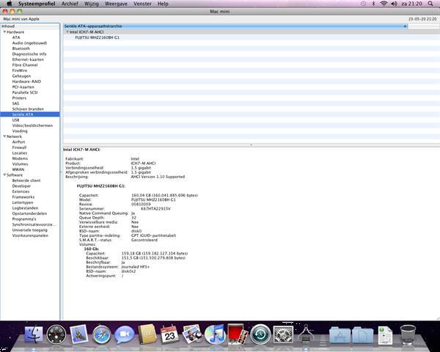Click the Time Machine status icon

[x=364, y=4]
